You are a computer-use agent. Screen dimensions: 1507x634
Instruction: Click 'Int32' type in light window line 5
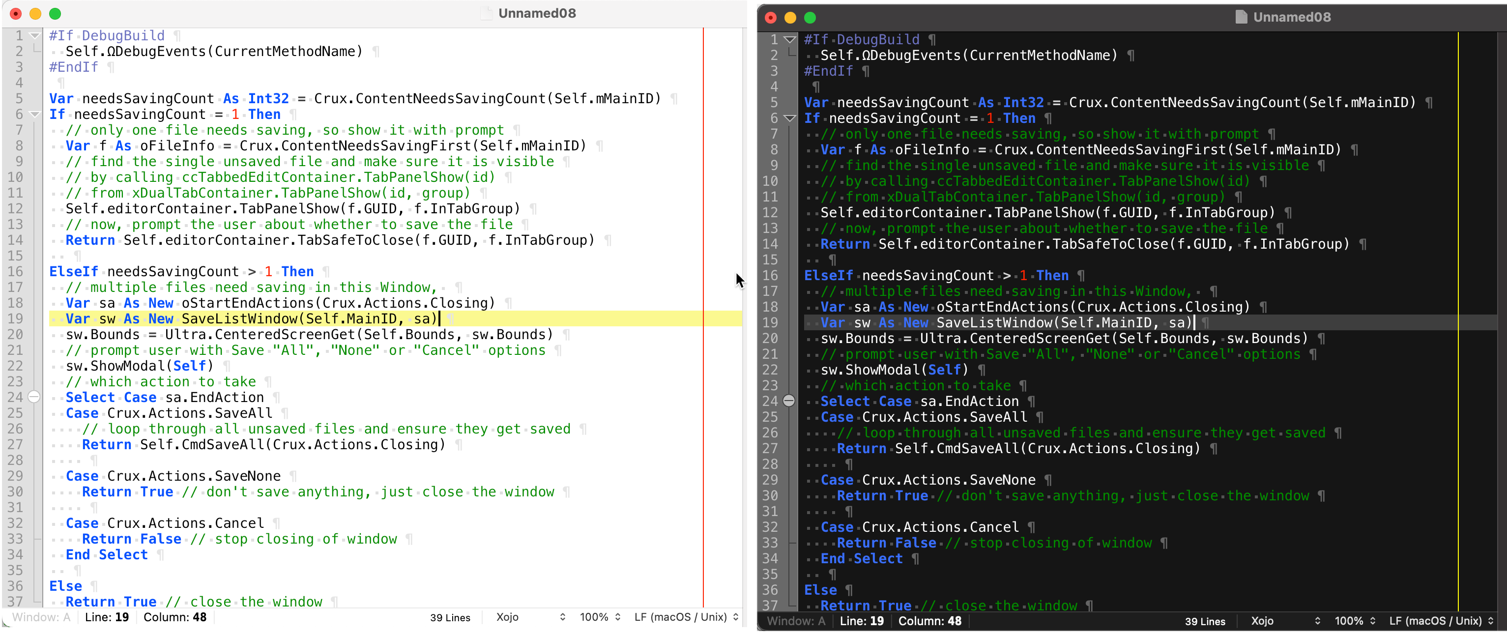[x=268, y=98]
